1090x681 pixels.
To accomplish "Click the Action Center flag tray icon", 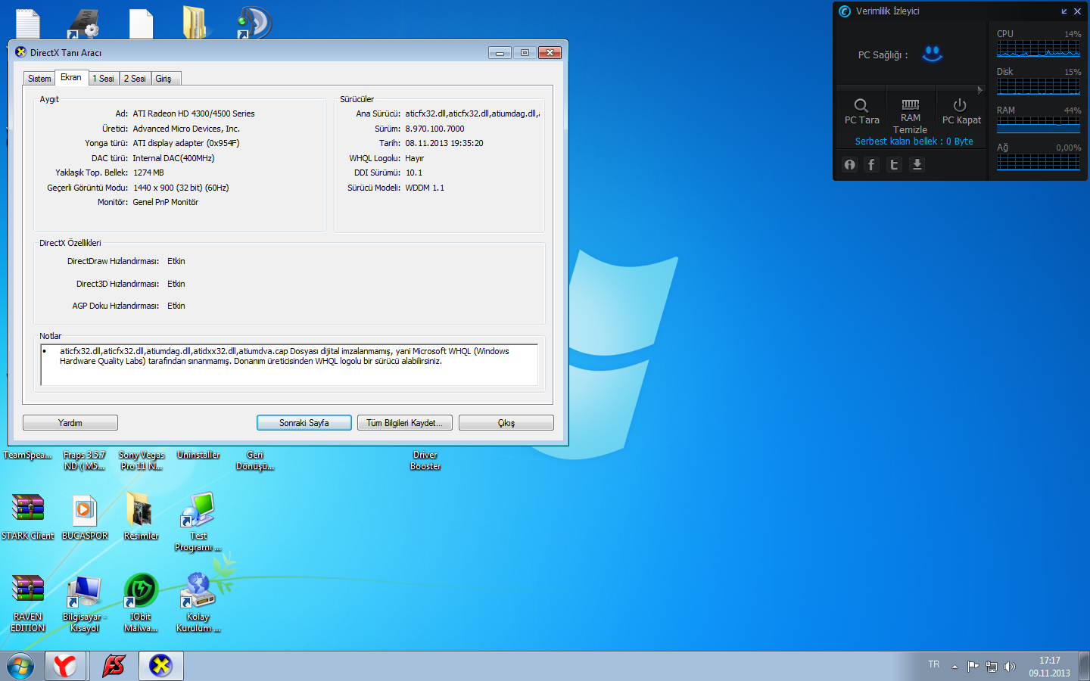I will (973, 667).
